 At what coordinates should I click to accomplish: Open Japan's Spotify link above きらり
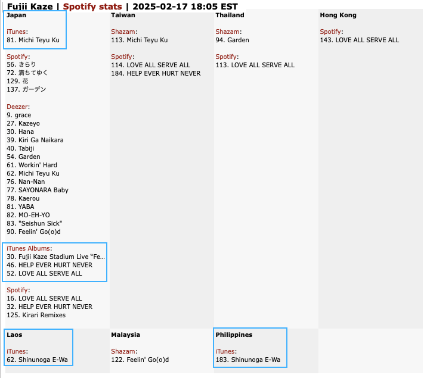pos(17,57)
